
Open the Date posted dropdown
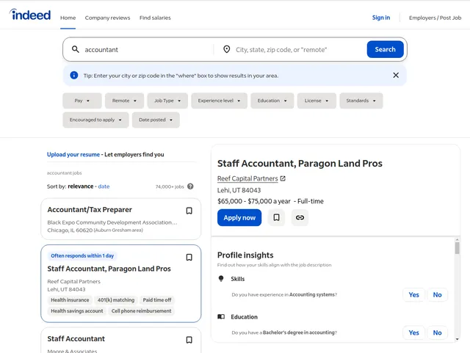point(155,120)
